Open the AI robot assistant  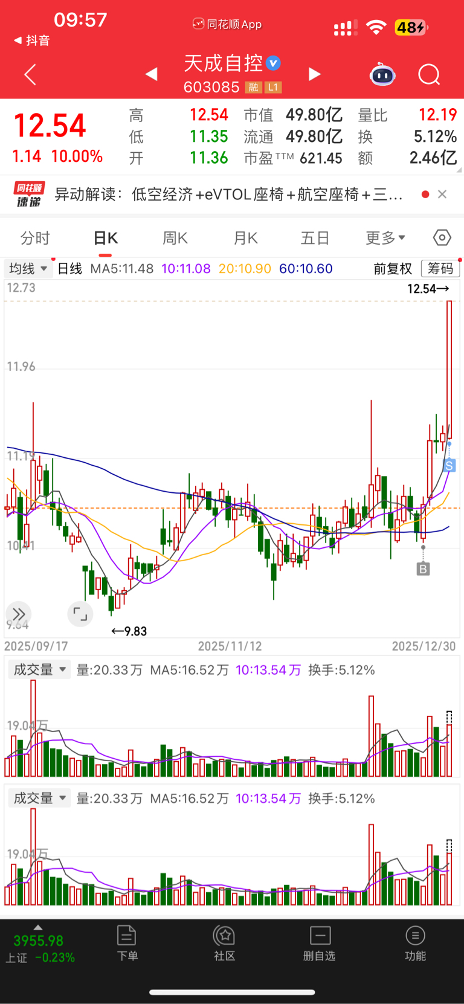(382, 75)
